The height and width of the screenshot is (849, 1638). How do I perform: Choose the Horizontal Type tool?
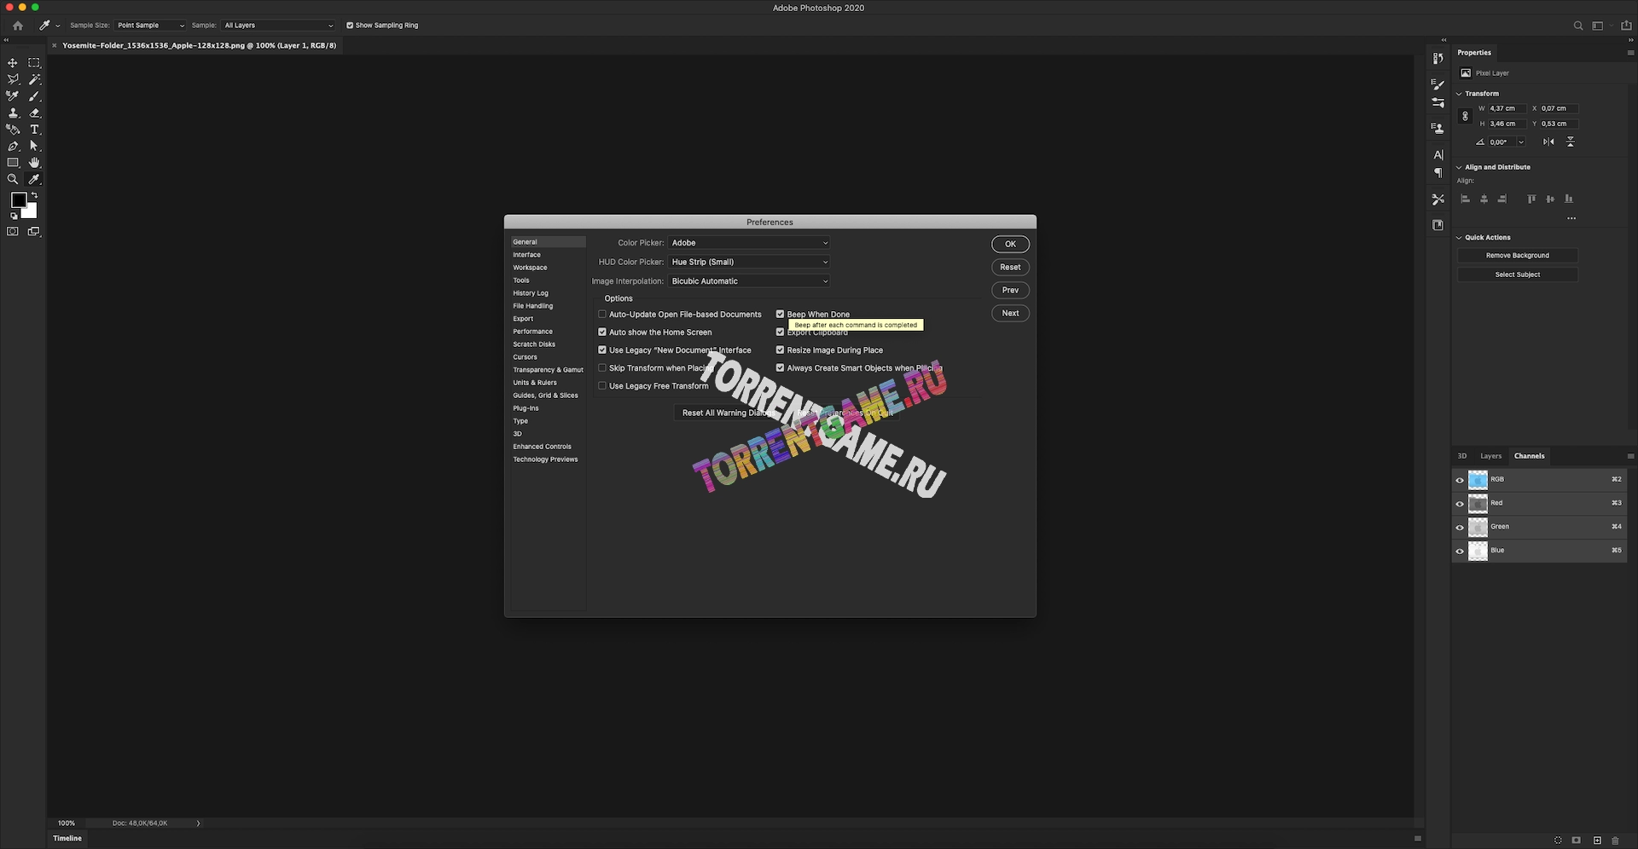(34, 130)
